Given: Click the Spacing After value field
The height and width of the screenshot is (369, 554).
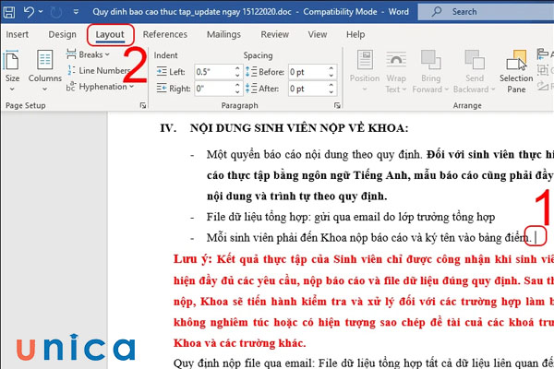Looking at the screenshot, I should tap(307, 89).
